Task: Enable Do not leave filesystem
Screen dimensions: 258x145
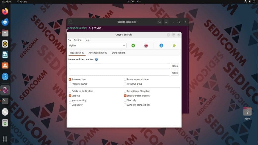Action: point(125,91)
